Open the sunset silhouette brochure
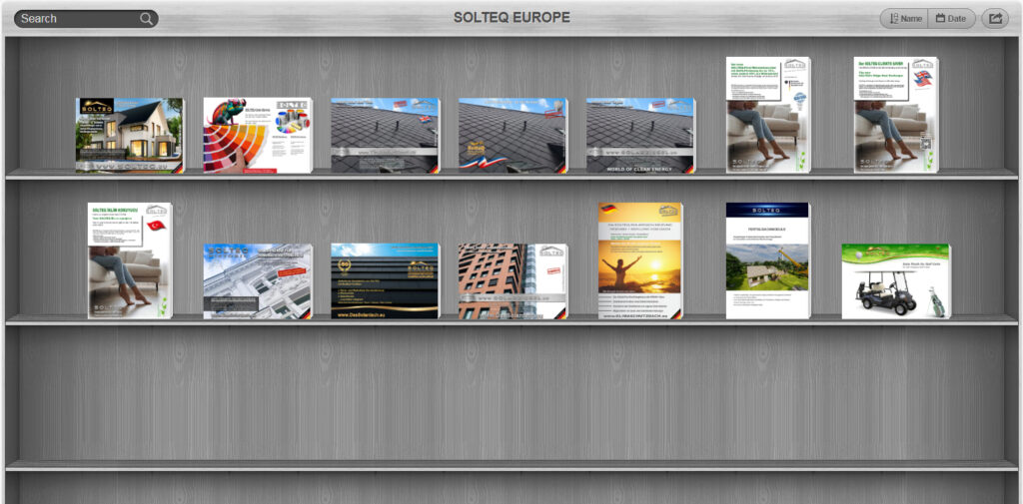 click(x=640, y=260)
